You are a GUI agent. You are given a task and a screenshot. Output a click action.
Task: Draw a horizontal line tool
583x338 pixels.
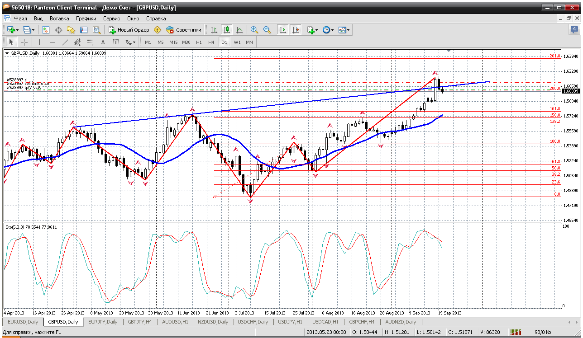tap(52, 42)
